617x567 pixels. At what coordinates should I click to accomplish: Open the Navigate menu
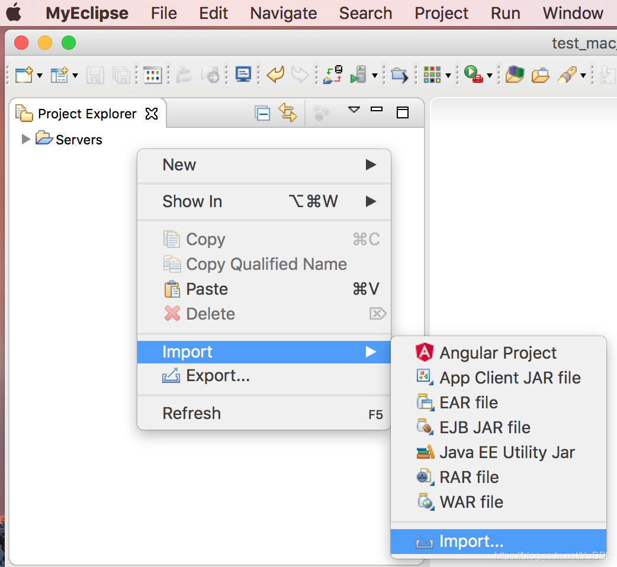pos(283,14)
